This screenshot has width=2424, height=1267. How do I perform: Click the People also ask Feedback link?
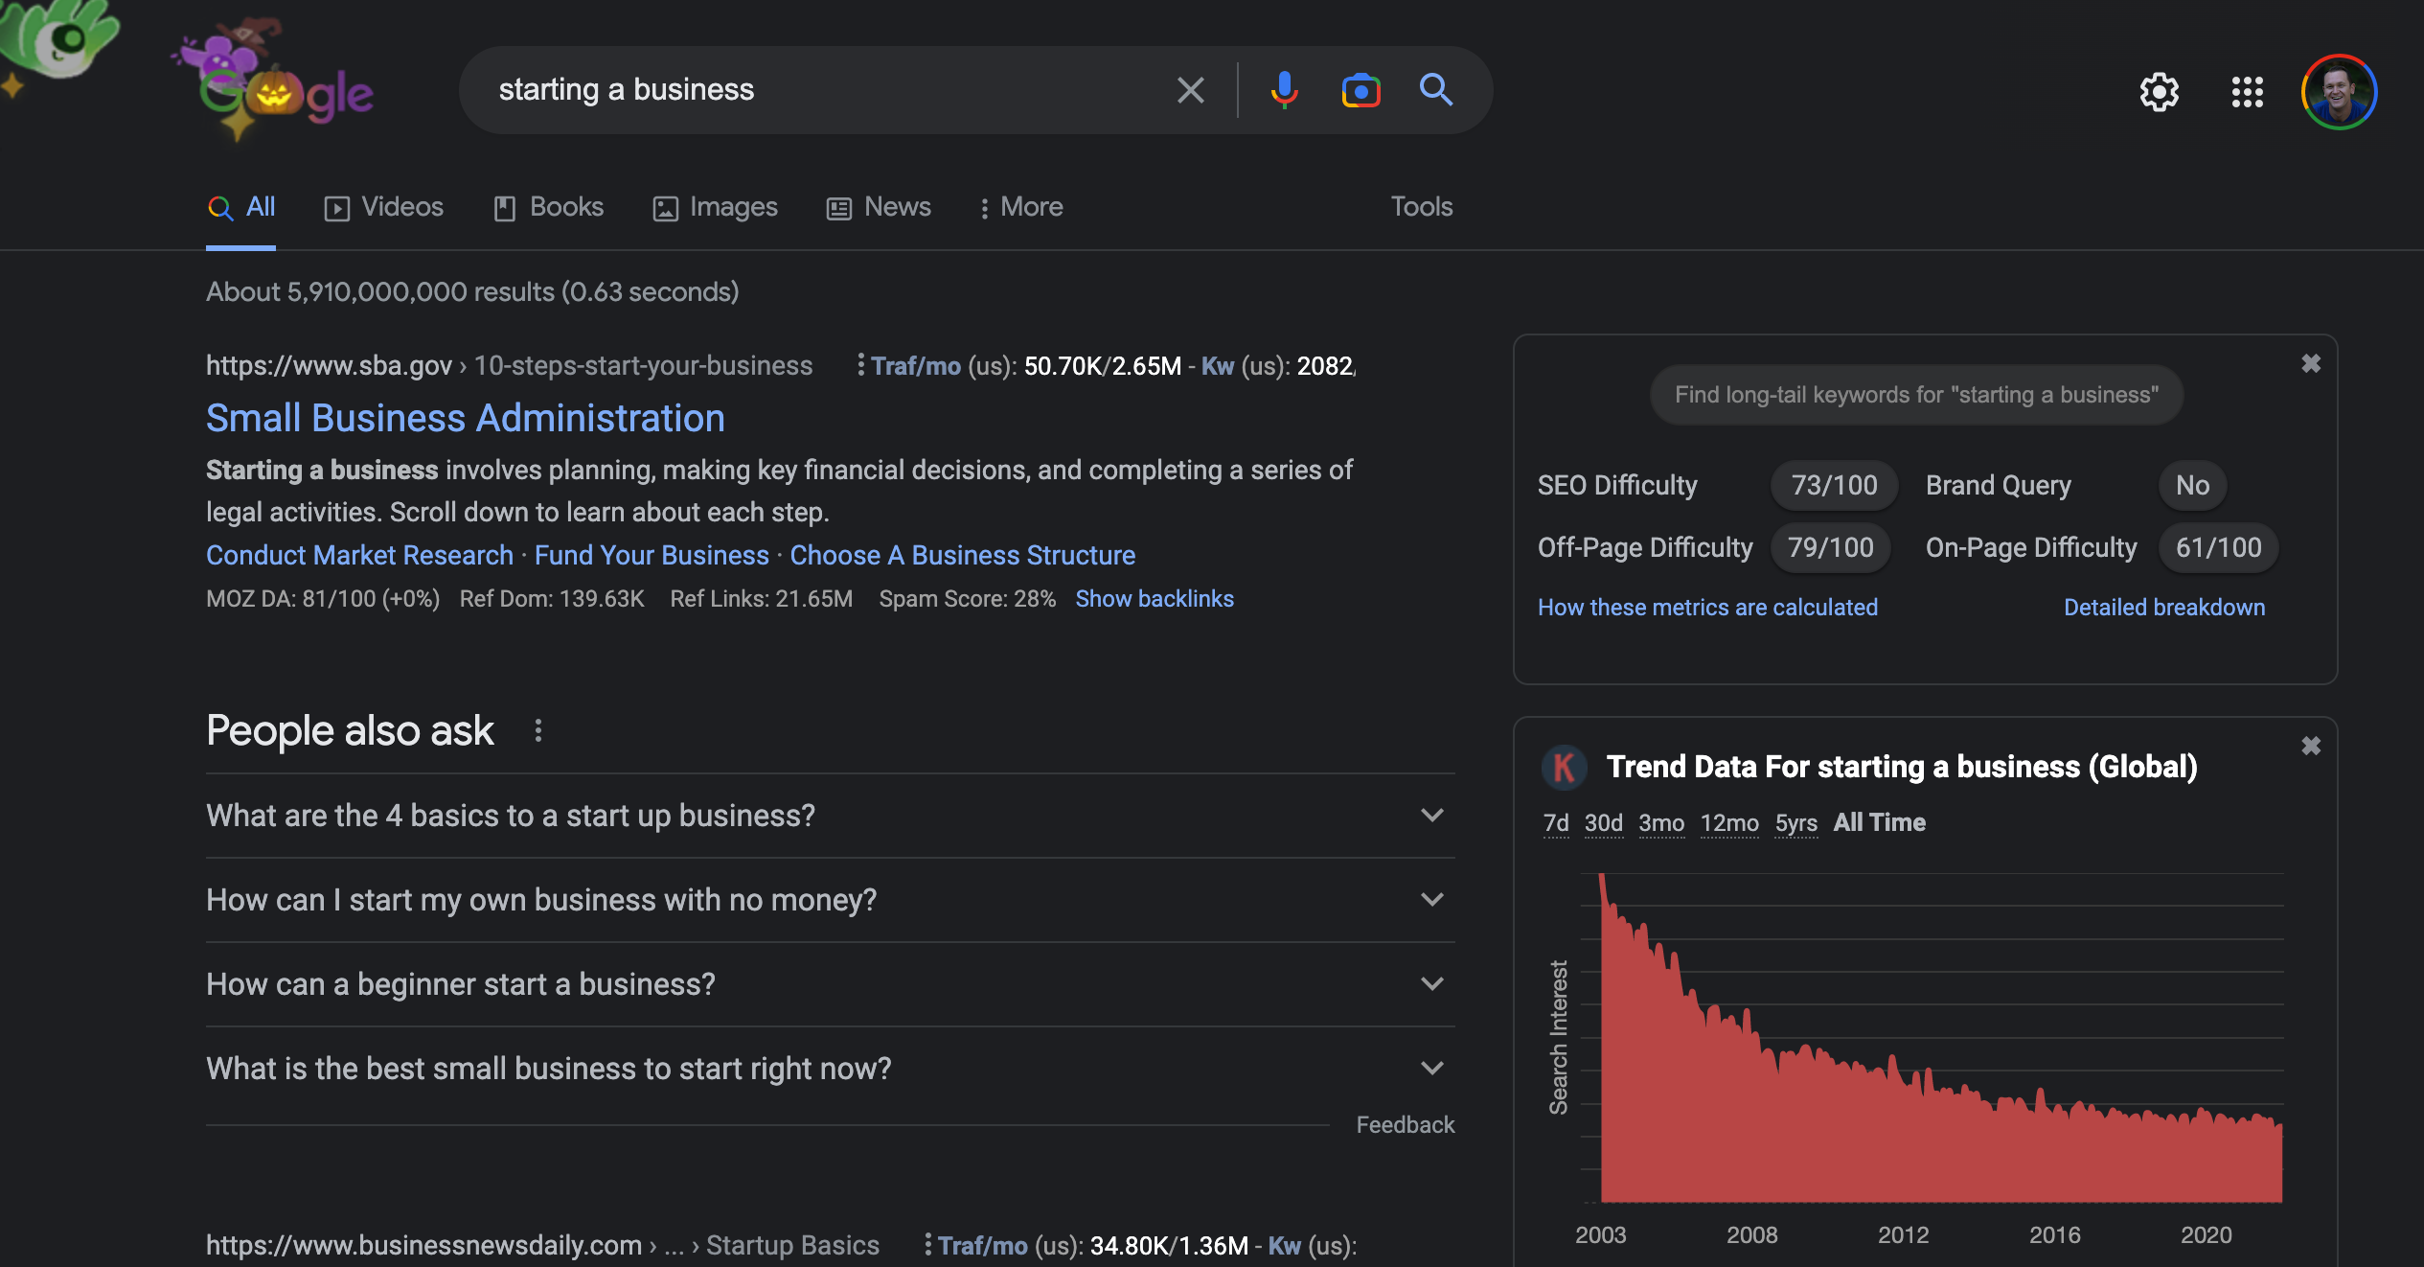point(1405,1125)
